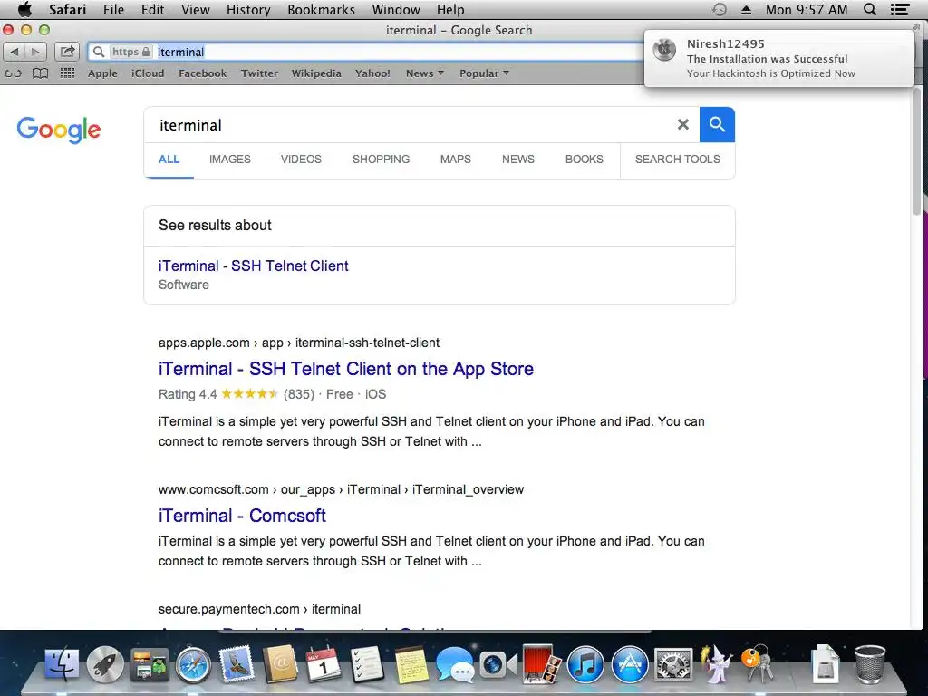Open the View menu
This screenshot has height=696, width=928.
coord(196,10)
